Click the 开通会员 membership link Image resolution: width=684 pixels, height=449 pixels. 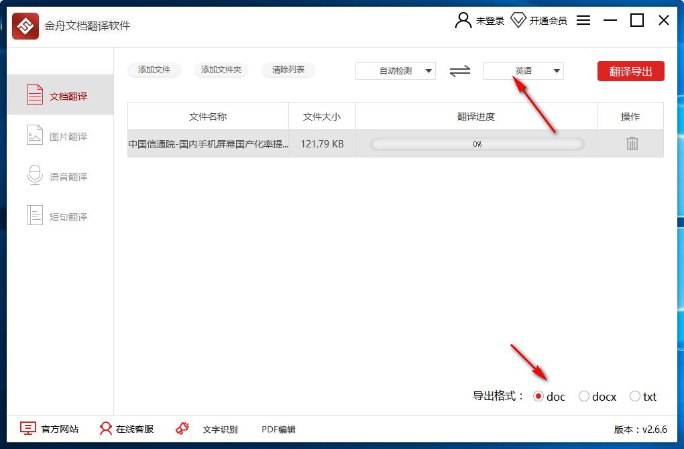(x=548, y=21)
